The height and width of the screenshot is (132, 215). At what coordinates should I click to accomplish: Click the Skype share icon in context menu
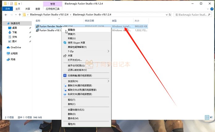(x=65, y=43)
